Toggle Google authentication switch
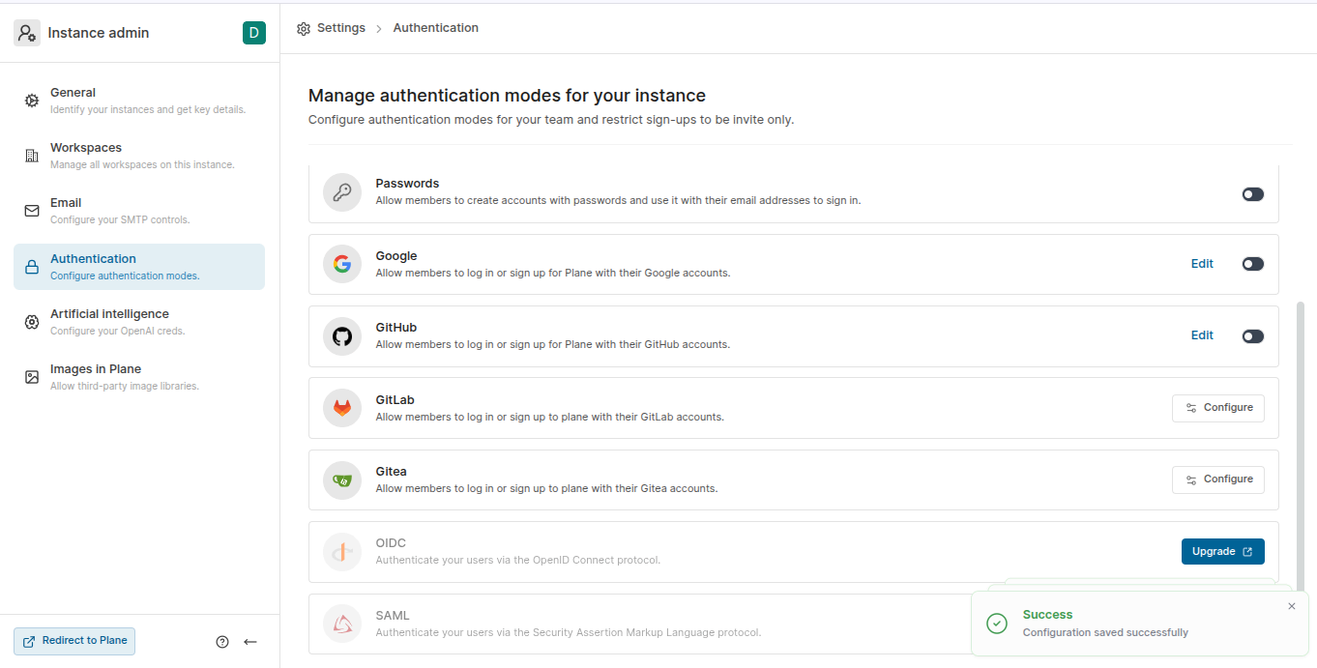Image resolution: width=1317 pixels, height=668 pixels. [x=1252, y=264]
